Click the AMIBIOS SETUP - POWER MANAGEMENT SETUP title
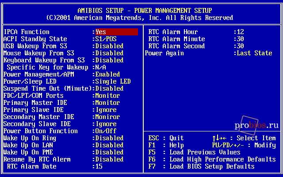Image resolution: width=283 pixels, height=177 pixels. point(145,11)
